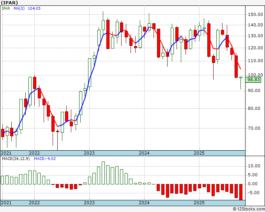
Task: Click the 2021 label on price chart timeline
Action: [6, 153]
